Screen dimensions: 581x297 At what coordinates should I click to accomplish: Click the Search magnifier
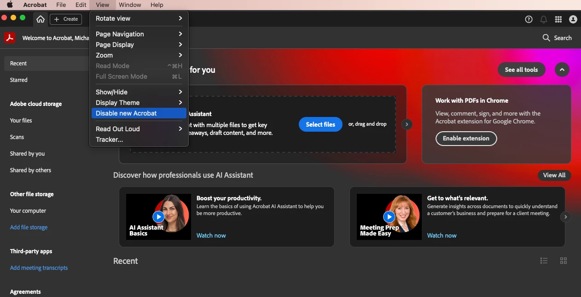pyautogui.click(x=546, y=38)
